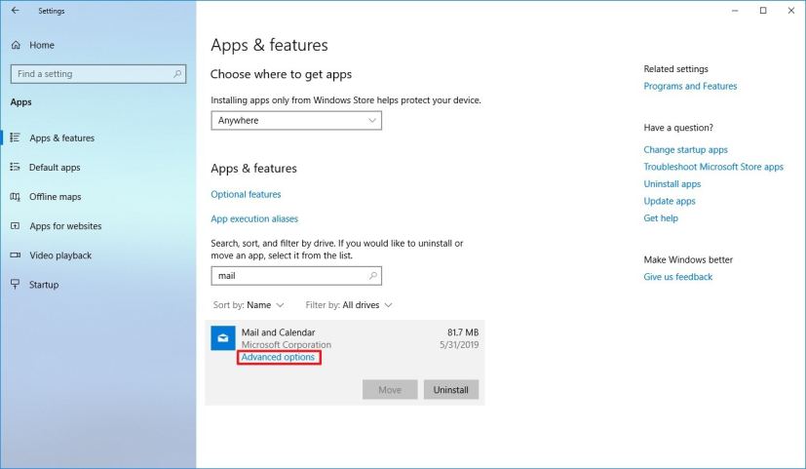
Task: Open the Default apps page
Action: pyautogui.click(x=55, y=167)
